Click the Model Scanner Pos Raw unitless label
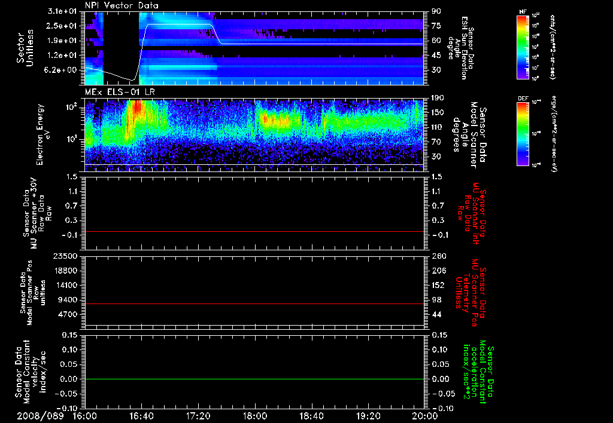The height and width of the screenshot is (423, 613). (x=33, y=293)
